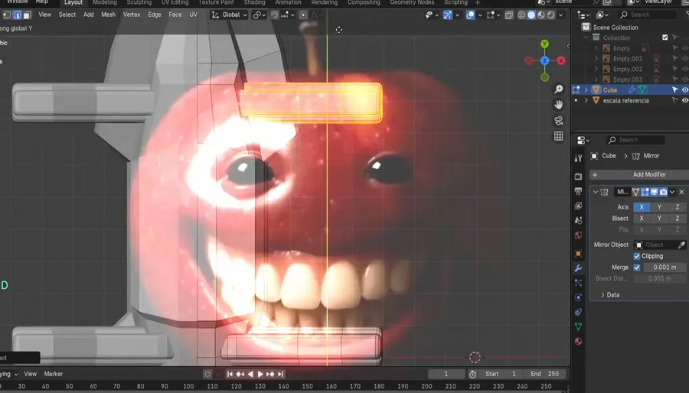Open the pivot point dropdown

pos(260,15)
